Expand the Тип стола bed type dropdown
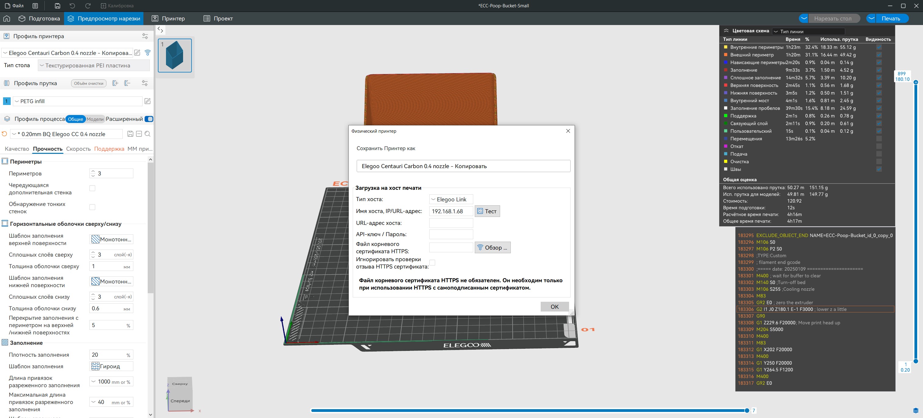Image resolution: width=923 pixels, height=418 pixels. [x=93, y=66]
